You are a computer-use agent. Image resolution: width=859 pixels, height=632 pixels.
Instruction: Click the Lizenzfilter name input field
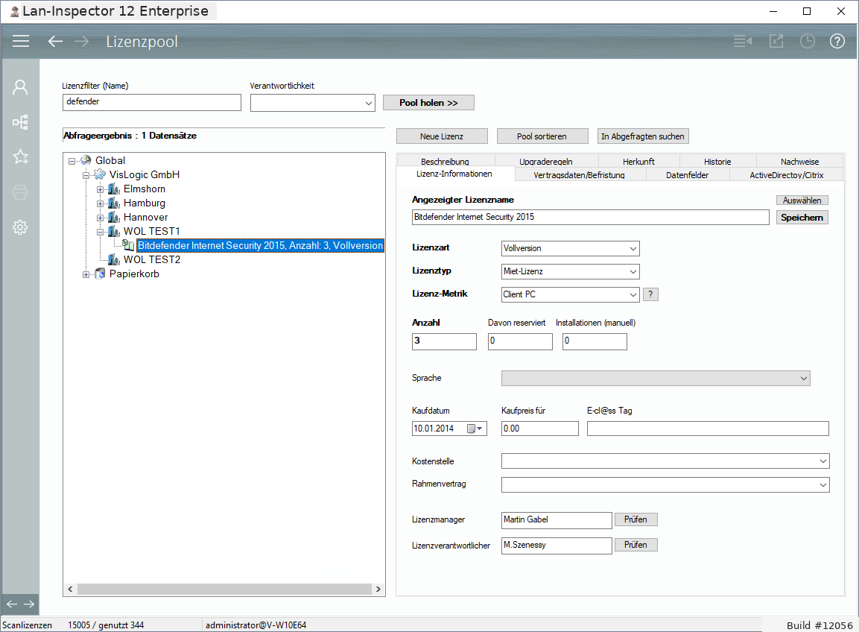[x=152, y=103]
